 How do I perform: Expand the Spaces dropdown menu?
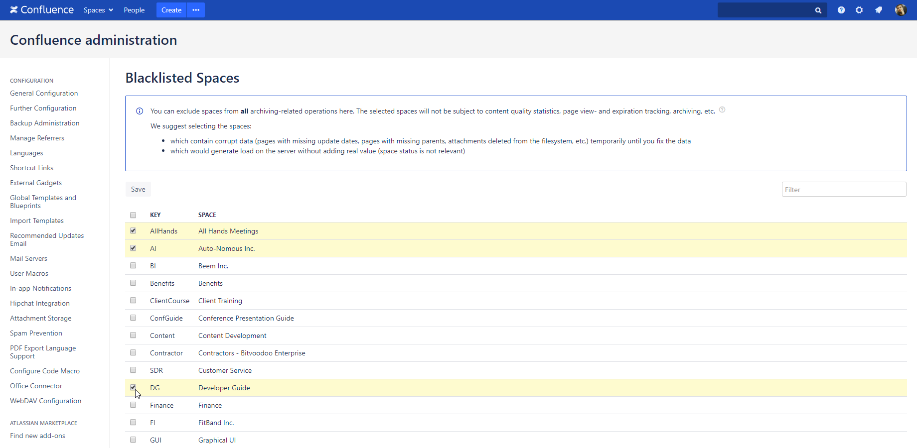pyautogui.click(x=98, y=10)
